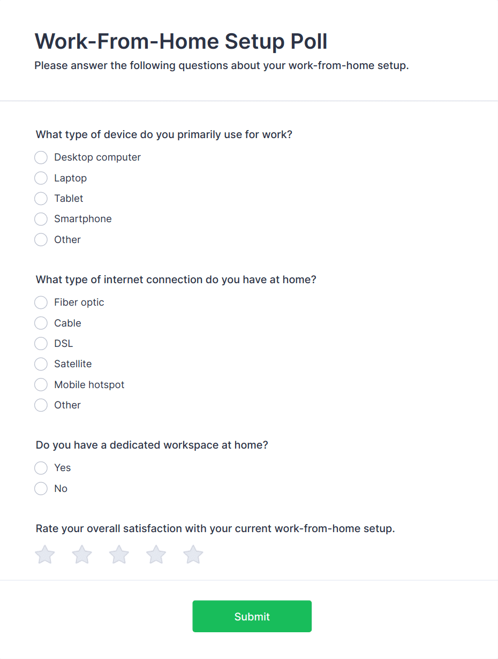This screenshot has height=659, width=498.
Task: Select the third star for satisfaction
Action: 119,555
